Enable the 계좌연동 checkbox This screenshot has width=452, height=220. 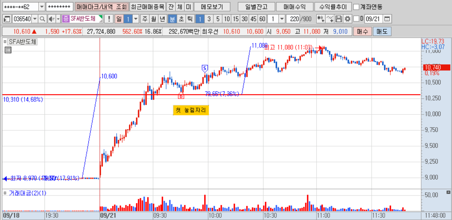click(357, 7)
